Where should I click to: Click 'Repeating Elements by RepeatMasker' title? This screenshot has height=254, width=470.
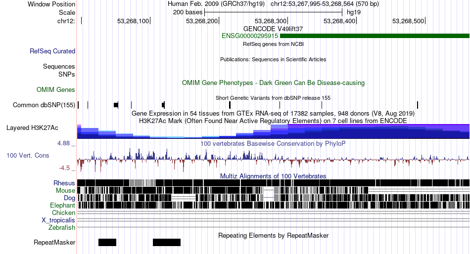point(273,235)
